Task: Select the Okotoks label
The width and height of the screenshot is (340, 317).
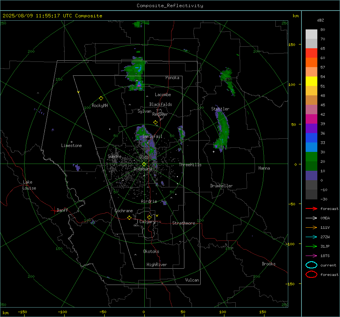Action: 151,251
